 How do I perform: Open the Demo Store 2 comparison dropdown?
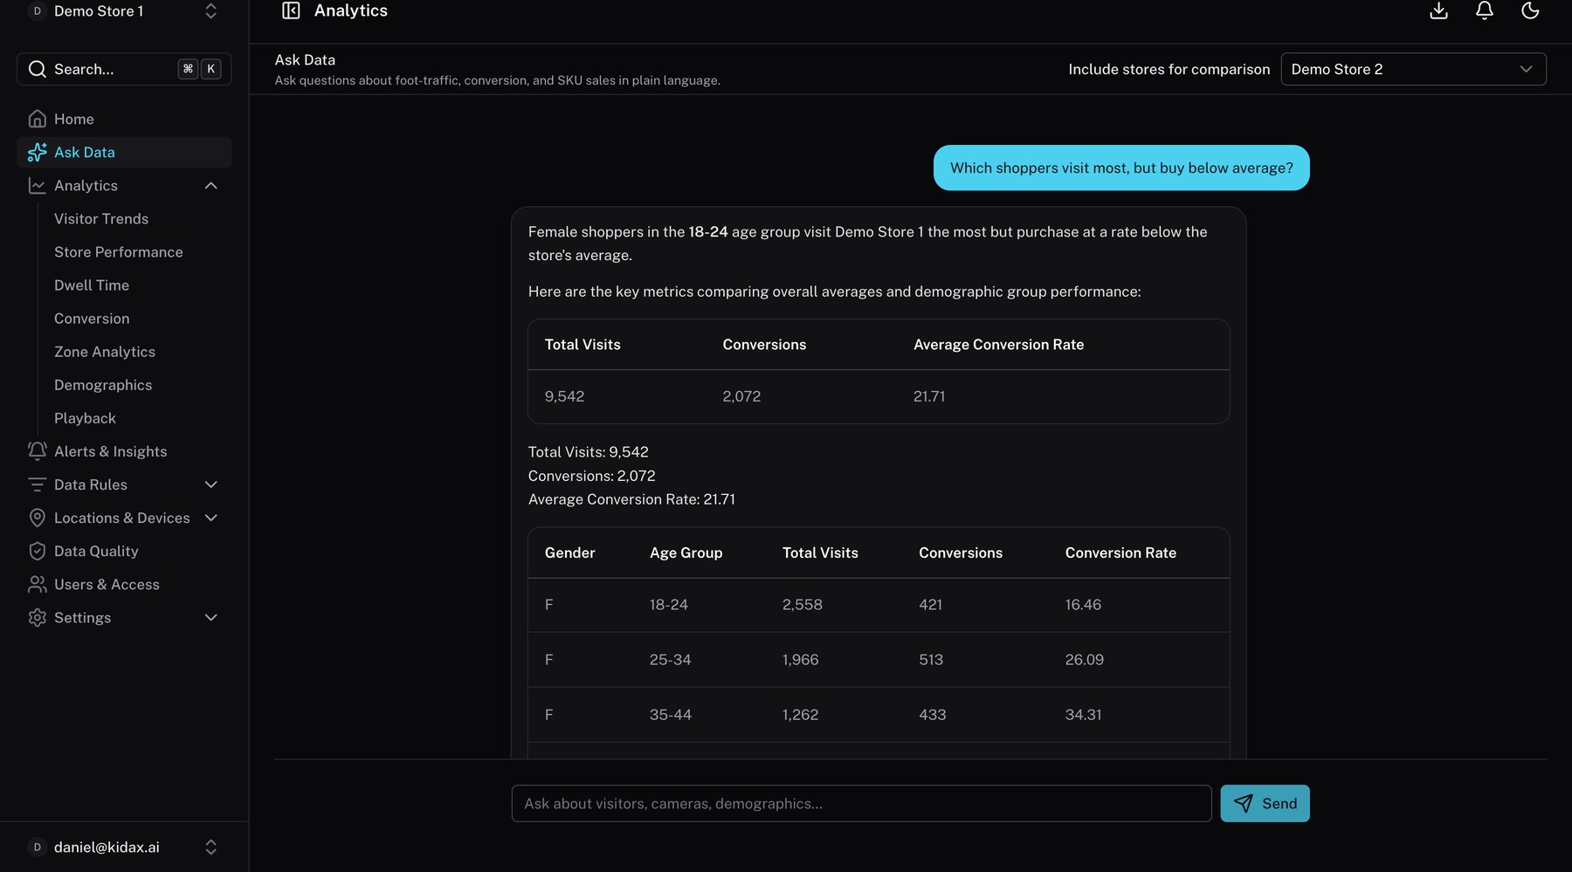coord(1413,69)
